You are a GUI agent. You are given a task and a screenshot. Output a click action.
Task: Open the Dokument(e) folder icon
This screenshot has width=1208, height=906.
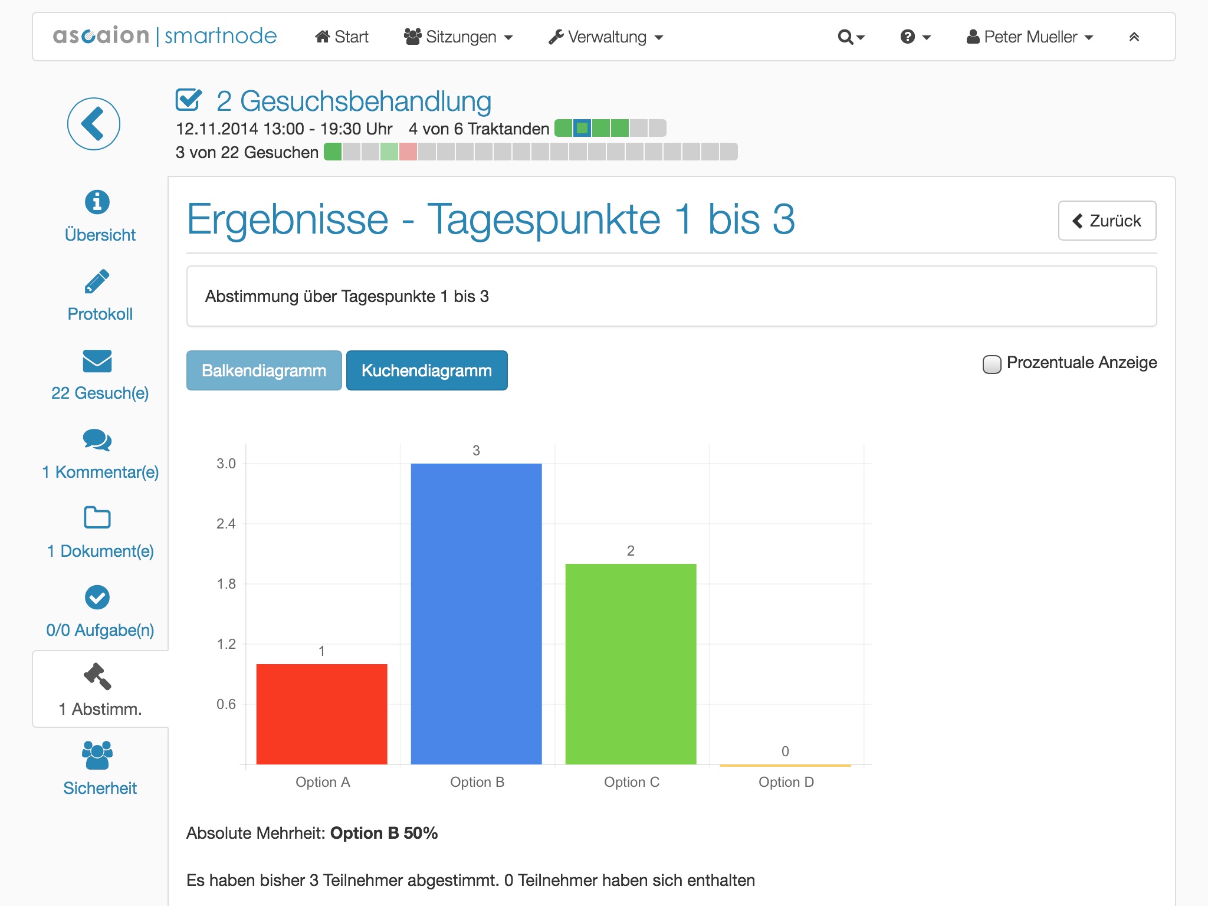(97, 517)
